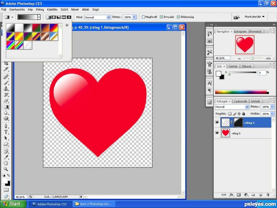Switch to the Csatornák tab
The height and width of the screenshot is (208, 277).
point(240,101)
